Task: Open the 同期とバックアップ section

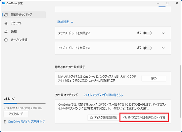Action: 24,15
